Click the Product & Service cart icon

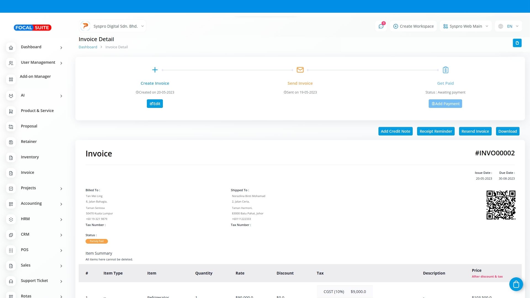[11, 111]
